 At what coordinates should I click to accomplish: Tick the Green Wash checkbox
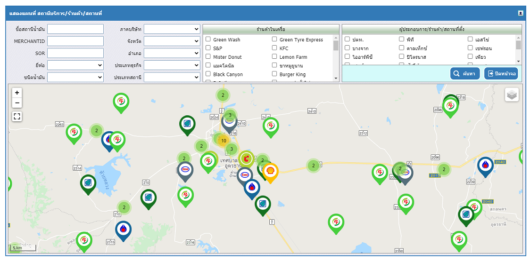pos(208,39)
